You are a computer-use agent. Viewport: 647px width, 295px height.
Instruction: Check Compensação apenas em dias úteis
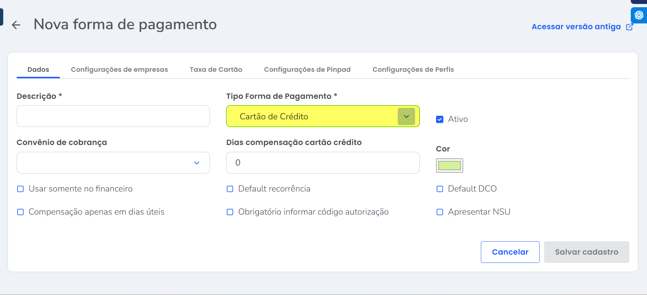click(x=21, y=212)
